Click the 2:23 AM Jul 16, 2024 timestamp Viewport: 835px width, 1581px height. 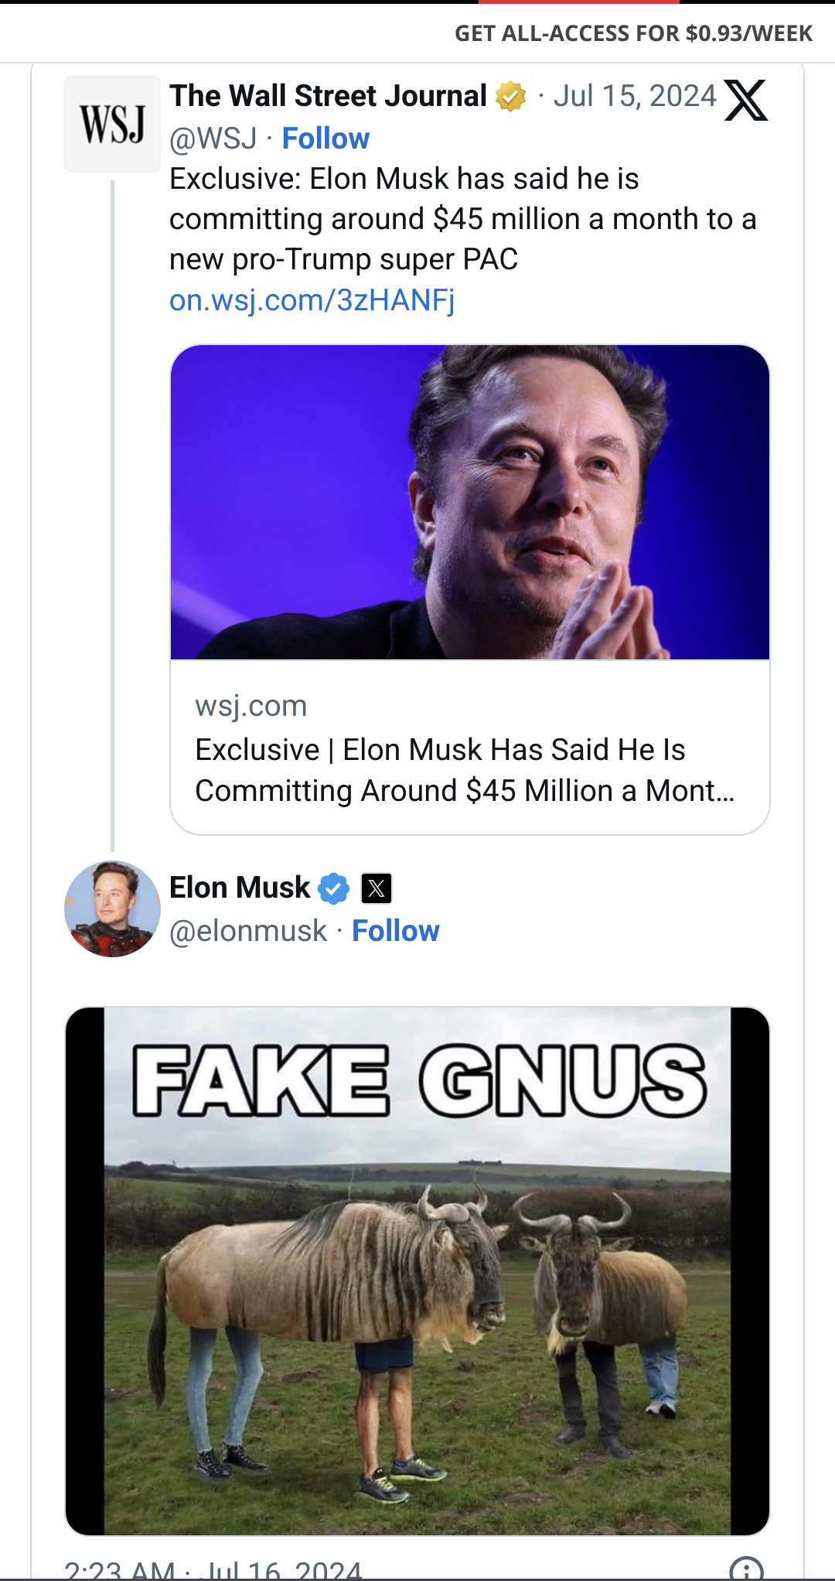213,1570
